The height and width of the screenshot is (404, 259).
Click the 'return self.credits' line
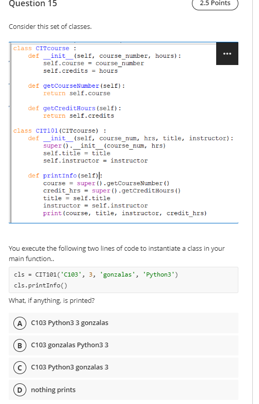pyautogui.click(x=78, y=116)
